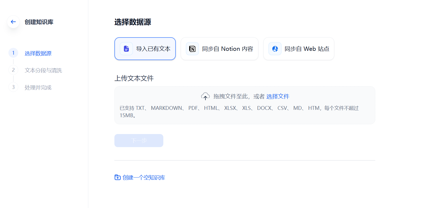This screenshot has height=208, width=428.
Task: Click the cloud upload icon
Action: click(205, 96)
